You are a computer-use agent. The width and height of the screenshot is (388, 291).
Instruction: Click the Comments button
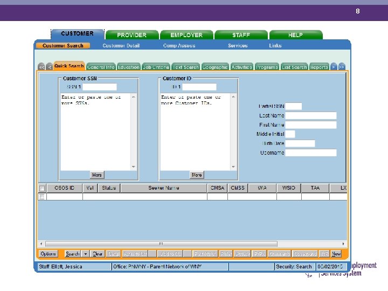pos(279,254)
